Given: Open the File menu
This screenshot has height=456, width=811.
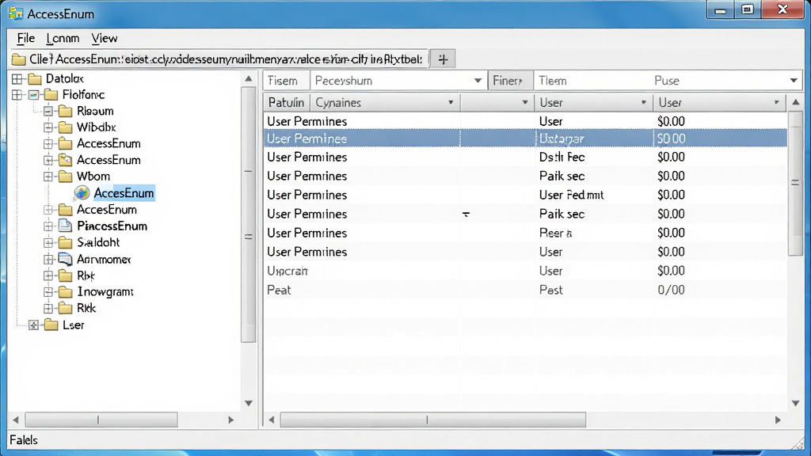Looking at the screenshot, I should point(26,38).
